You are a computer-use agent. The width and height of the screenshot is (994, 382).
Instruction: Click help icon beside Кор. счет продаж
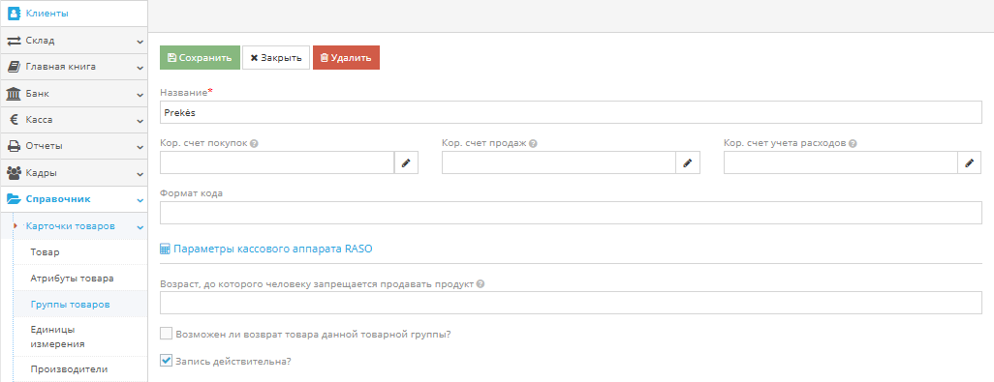click(x=533, y=143)
